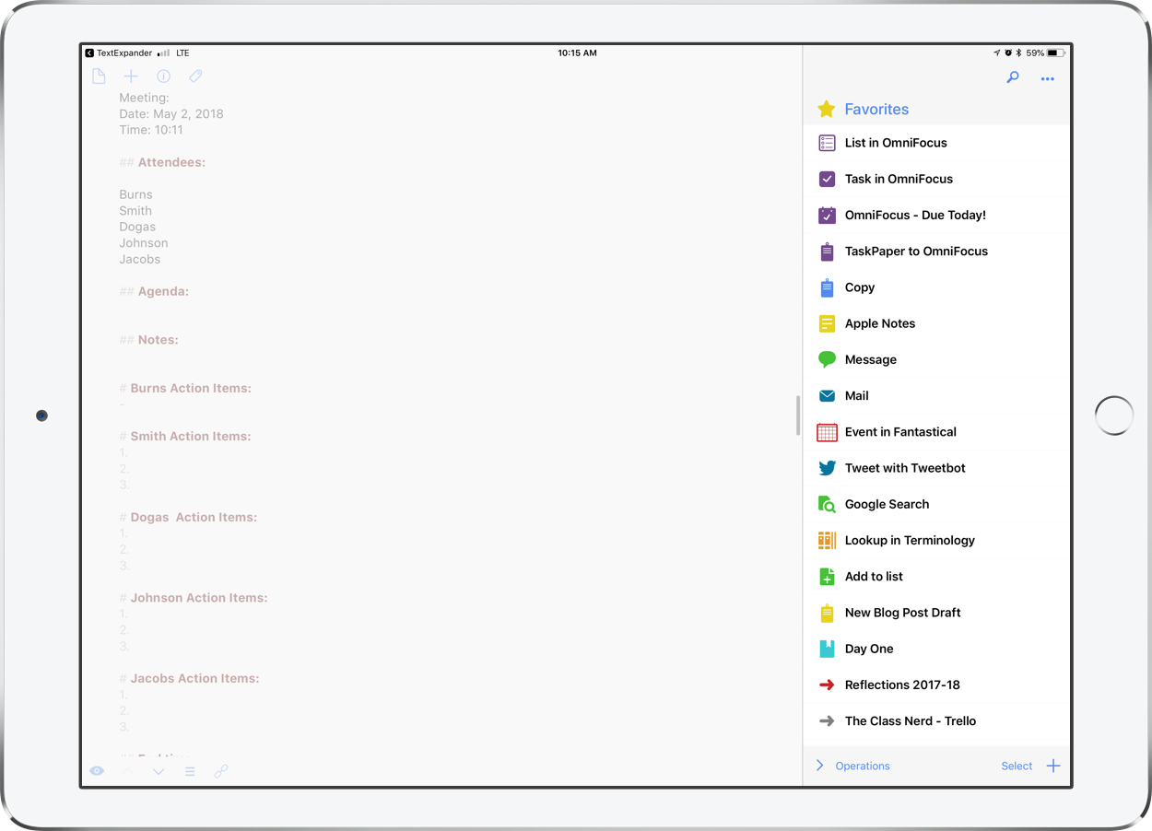
Task: Open the Favorites action group selector
Action: [876, 109]
